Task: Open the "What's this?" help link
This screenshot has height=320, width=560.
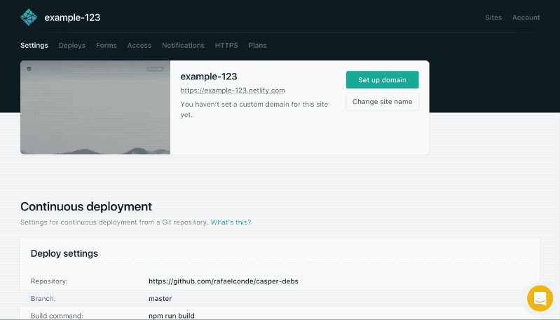Action: pyautogui.click(x=231, y=222)
